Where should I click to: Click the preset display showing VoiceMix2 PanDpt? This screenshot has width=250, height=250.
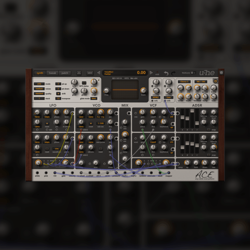click(125, 73)
